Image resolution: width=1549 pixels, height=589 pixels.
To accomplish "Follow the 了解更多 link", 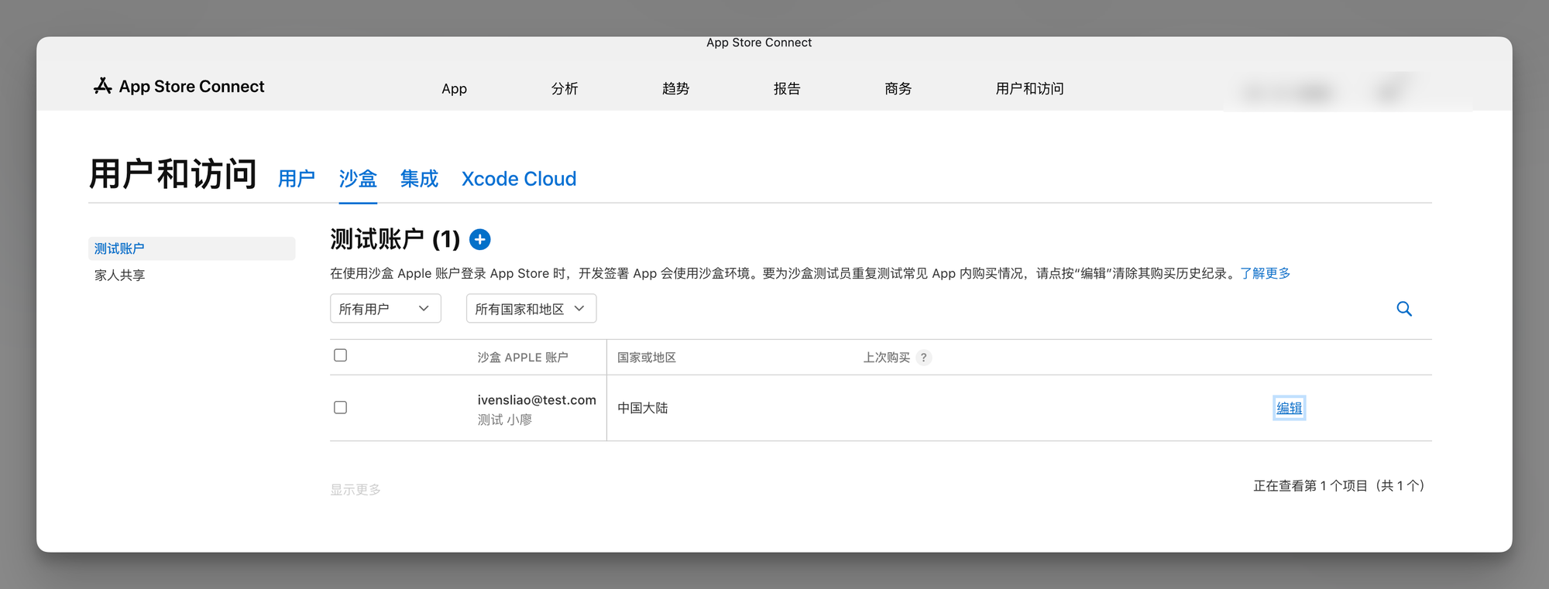I will tap(1265, 273).
